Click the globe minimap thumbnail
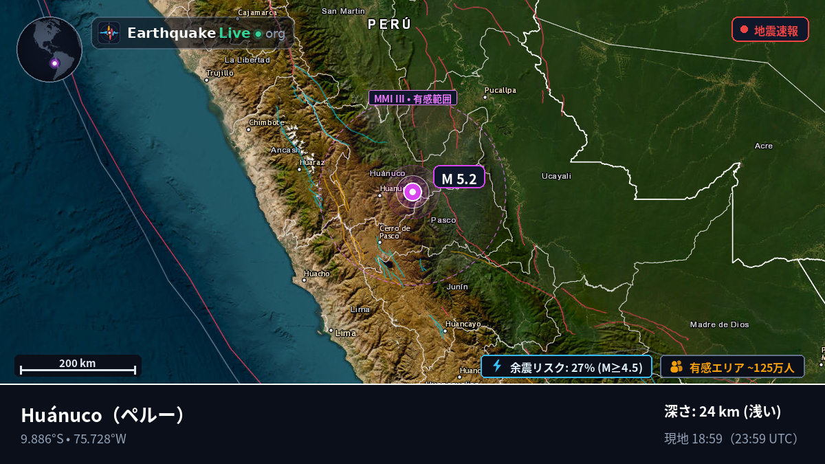 coord(49,49)
